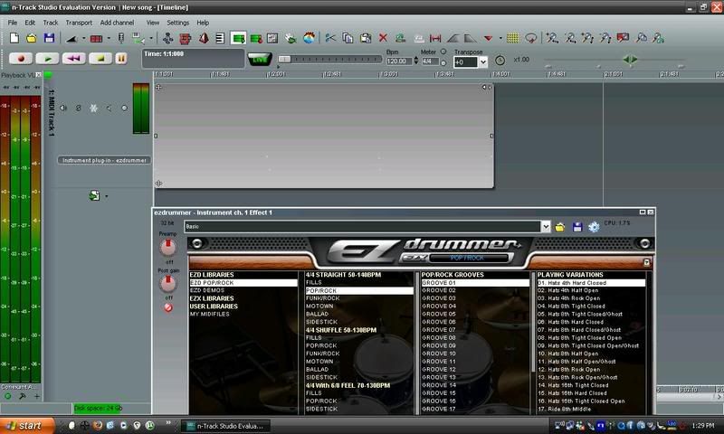Mute MIDI Track 1 with speaker icon
724x434 pixels.
[x=63, y=108]
